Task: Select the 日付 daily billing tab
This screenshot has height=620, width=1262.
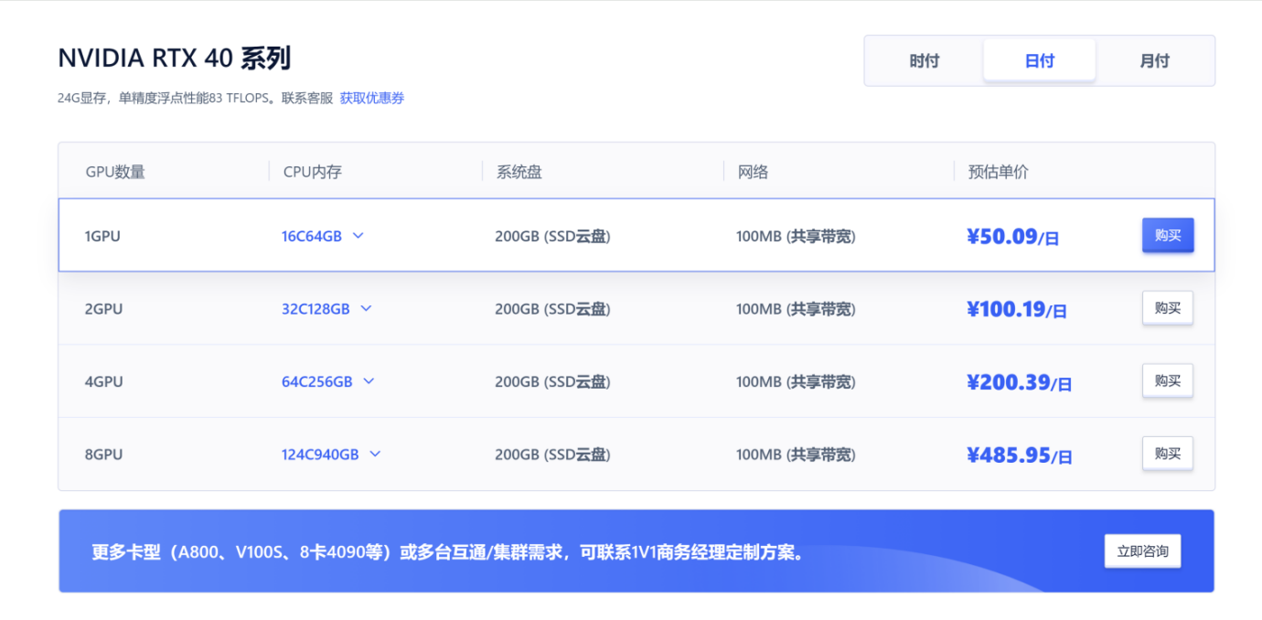Action: 1039,61
